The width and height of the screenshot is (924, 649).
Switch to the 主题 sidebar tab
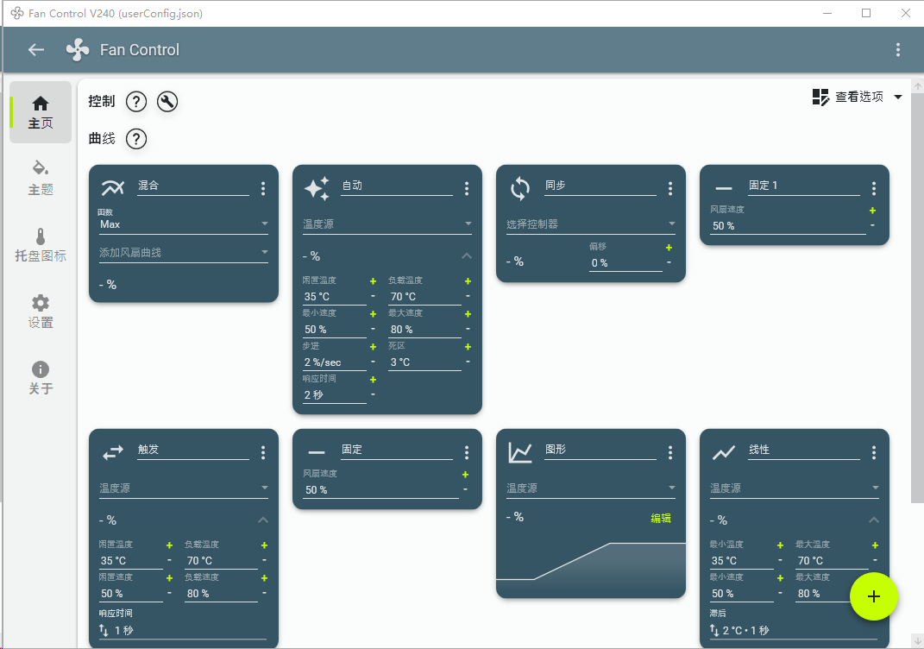pos(41,178)
